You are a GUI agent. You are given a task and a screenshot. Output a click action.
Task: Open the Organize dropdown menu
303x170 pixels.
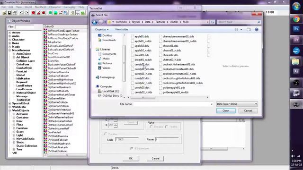[102, 29]
